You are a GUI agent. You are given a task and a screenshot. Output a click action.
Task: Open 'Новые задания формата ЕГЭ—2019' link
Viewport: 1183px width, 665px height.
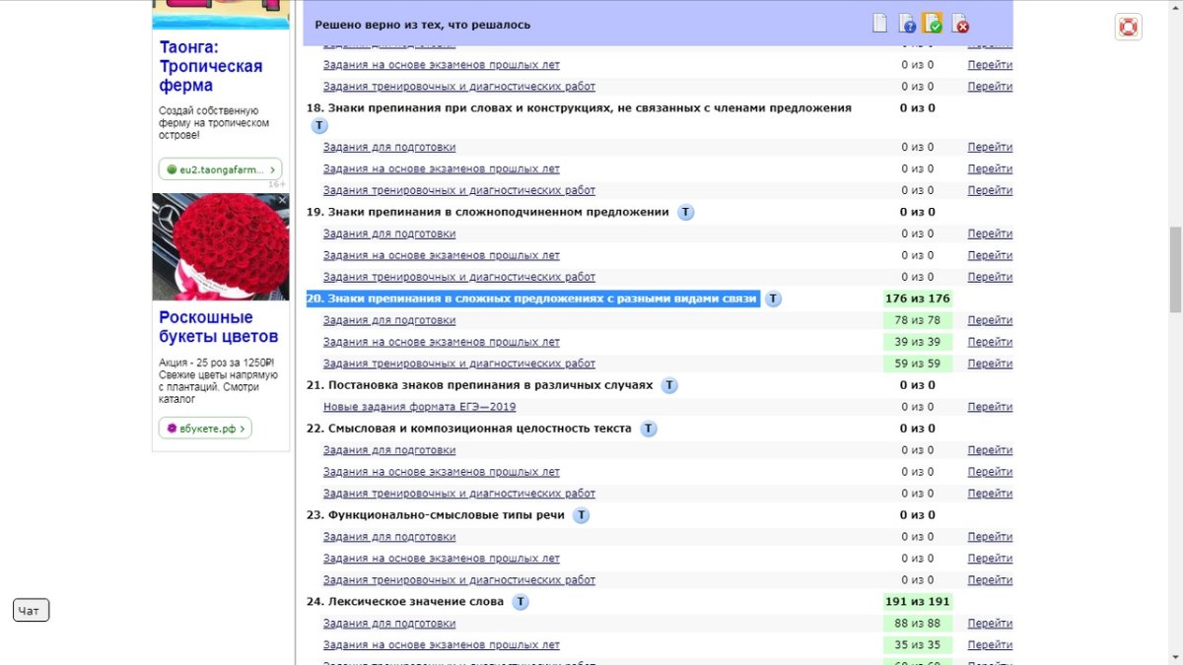[x=419, y=407]
